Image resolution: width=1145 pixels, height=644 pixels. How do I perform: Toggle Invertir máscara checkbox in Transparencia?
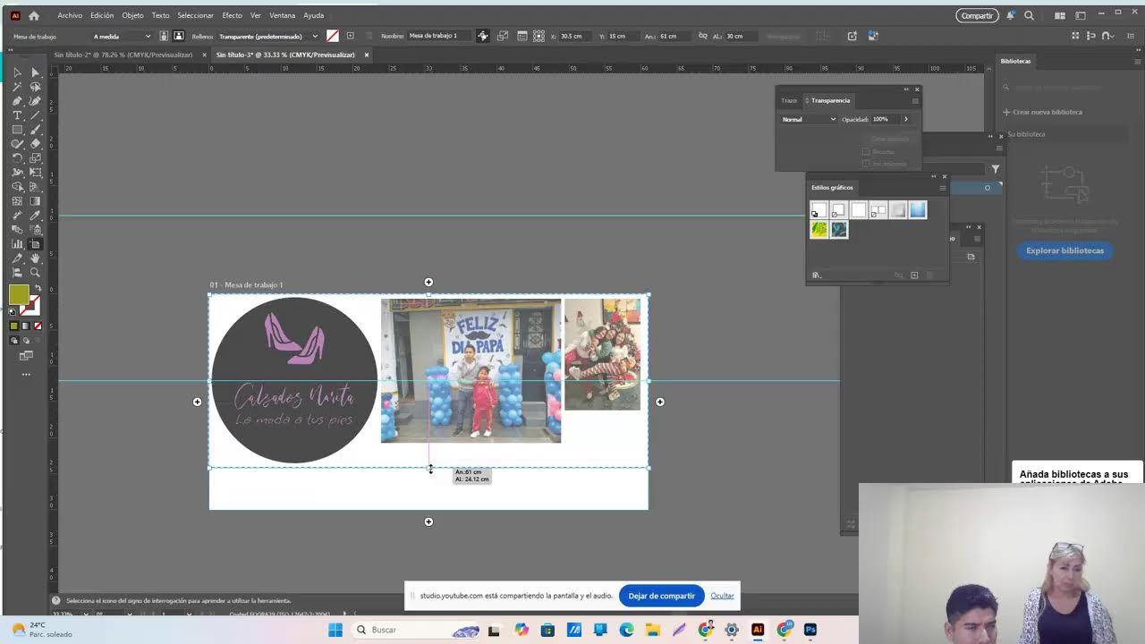[x=866, y=164]
